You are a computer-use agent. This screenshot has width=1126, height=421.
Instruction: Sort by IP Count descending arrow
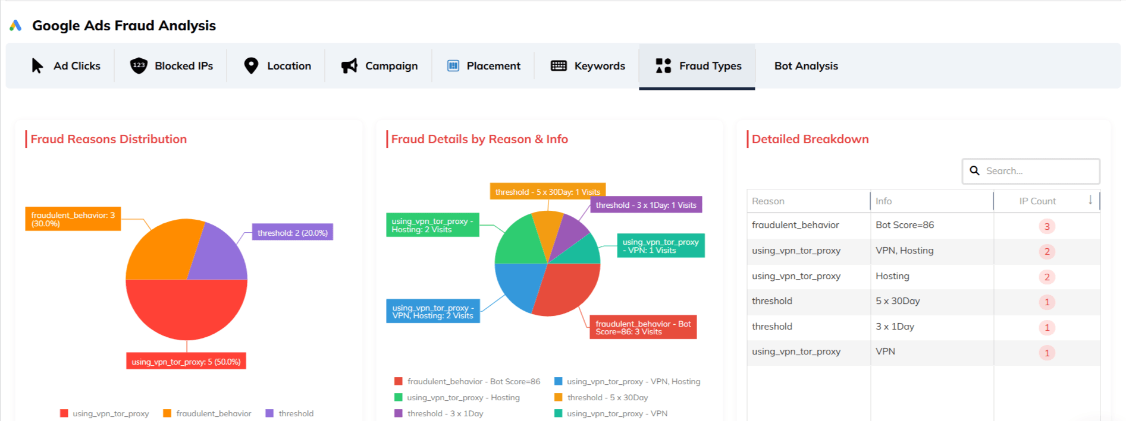(1090, 201)
